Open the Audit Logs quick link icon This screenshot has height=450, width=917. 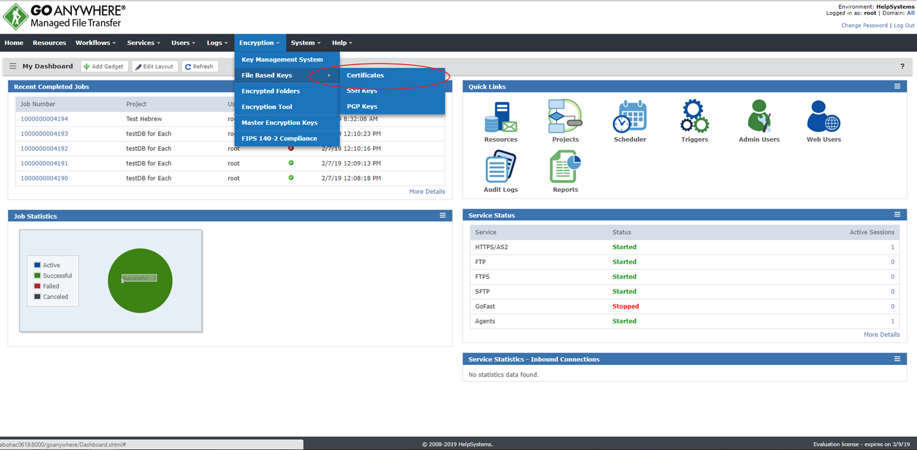point(501,167)
